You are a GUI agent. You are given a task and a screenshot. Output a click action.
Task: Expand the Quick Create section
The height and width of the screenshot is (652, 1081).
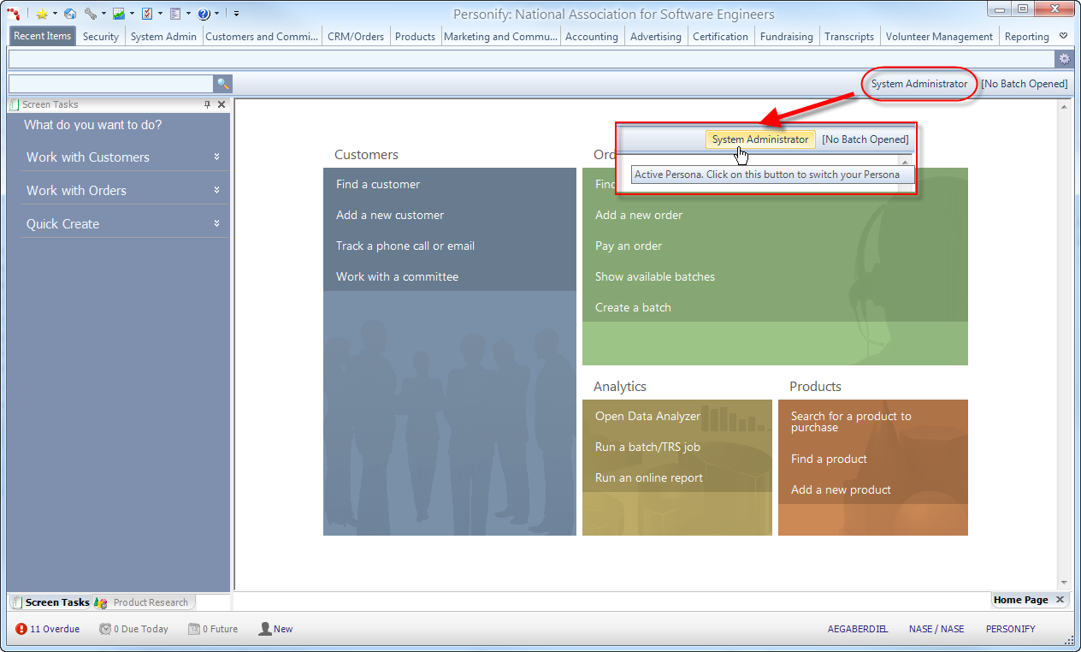pos(216,223)
